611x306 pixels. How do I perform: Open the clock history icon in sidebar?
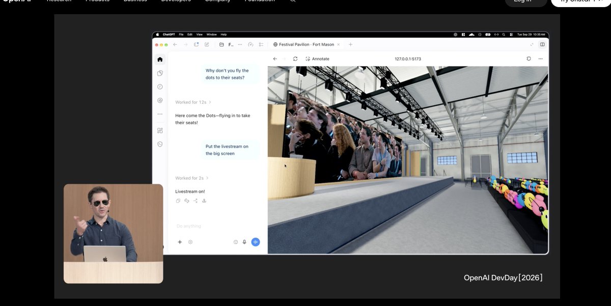(x=160, y=87)
